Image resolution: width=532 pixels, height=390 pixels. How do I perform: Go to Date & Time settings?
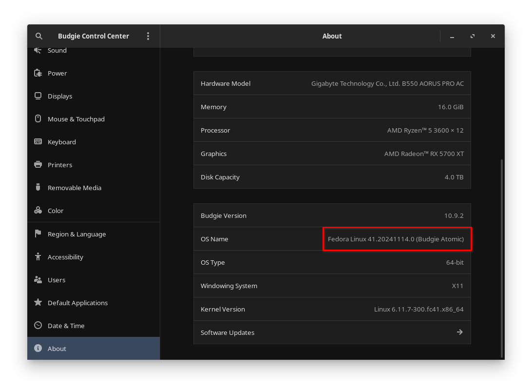94,326
